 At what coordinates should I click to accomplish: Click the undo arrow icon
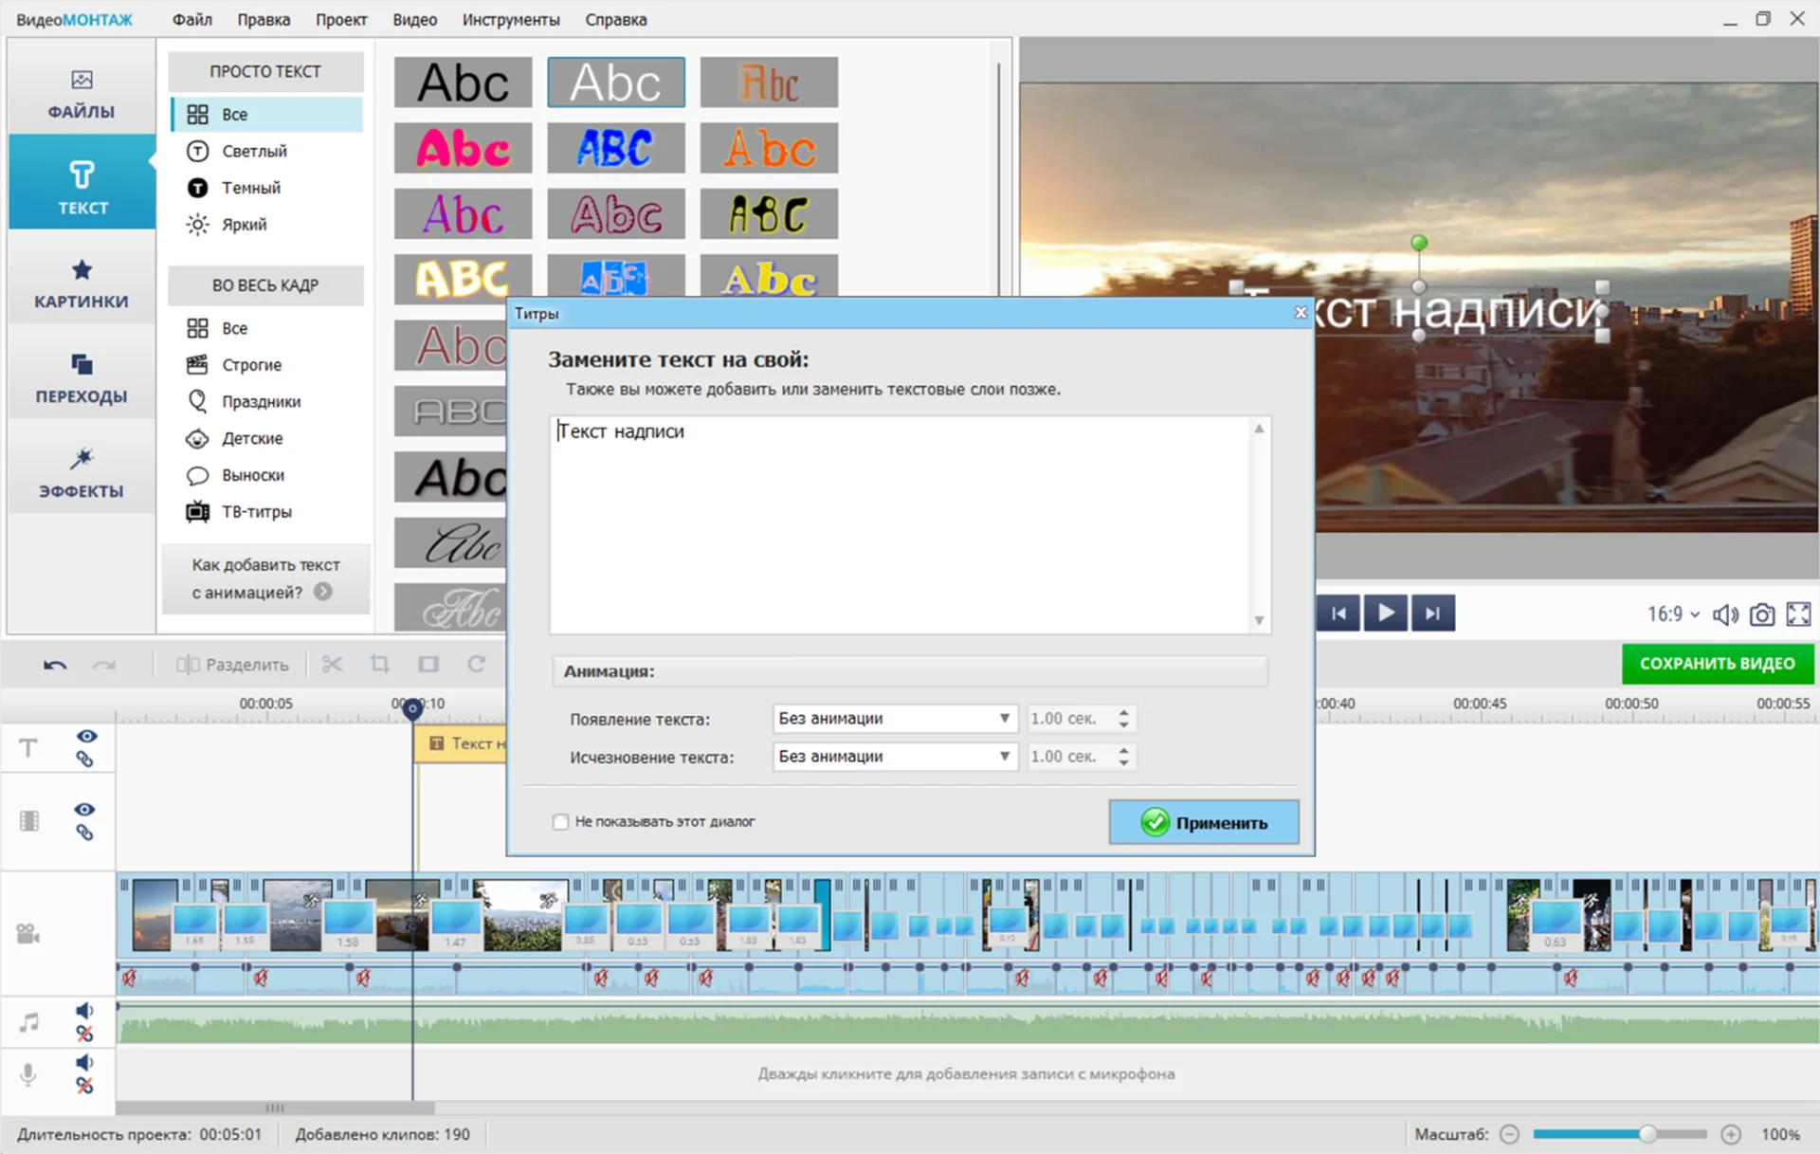54,665
